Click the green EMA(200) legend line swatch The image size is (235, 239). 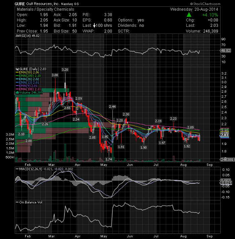coord(17,76)
